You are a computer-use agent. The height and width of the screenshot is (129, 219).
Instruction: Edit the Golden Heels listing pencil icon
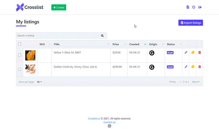[x=186, y=67]
